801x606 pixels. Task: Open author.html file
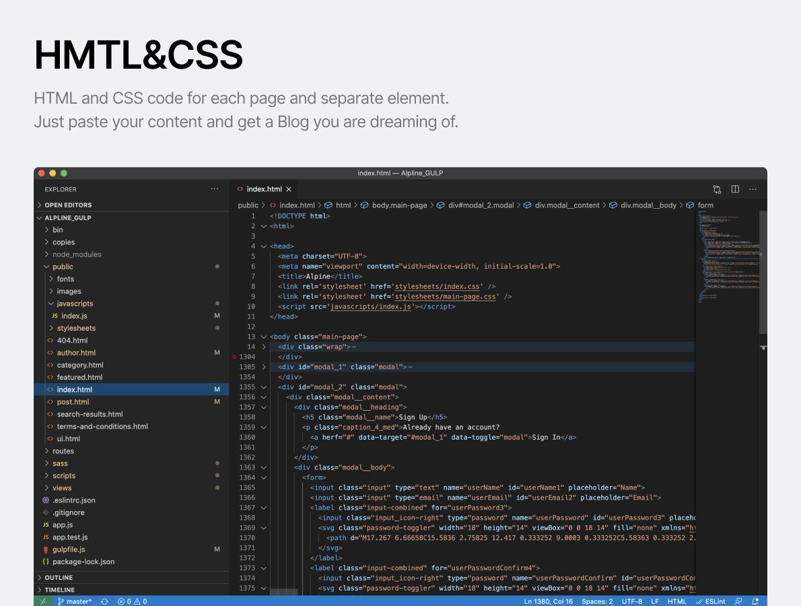[x=131, y=353]
